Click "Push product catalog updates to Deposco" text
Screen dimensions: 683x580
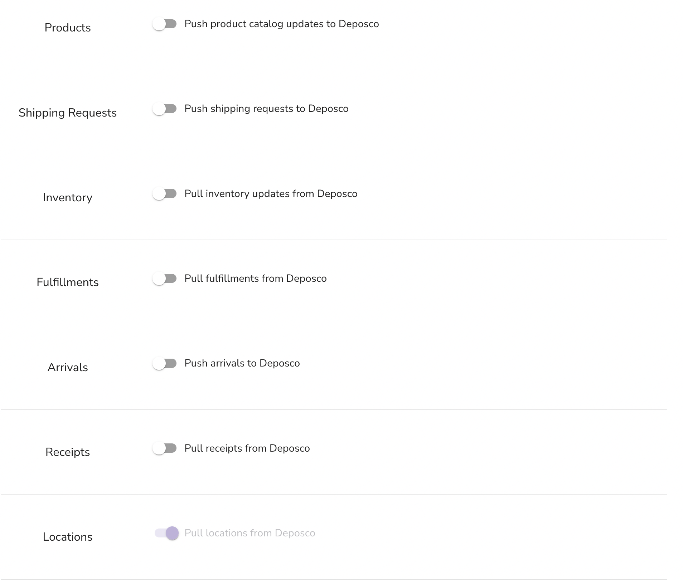282,24
